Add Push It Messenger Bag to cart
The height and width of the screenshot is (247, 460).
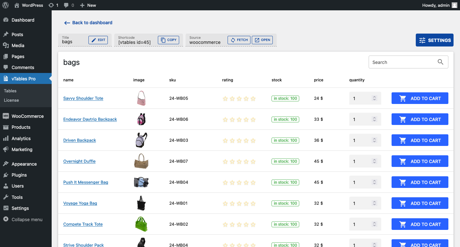[x=420, y=182]
